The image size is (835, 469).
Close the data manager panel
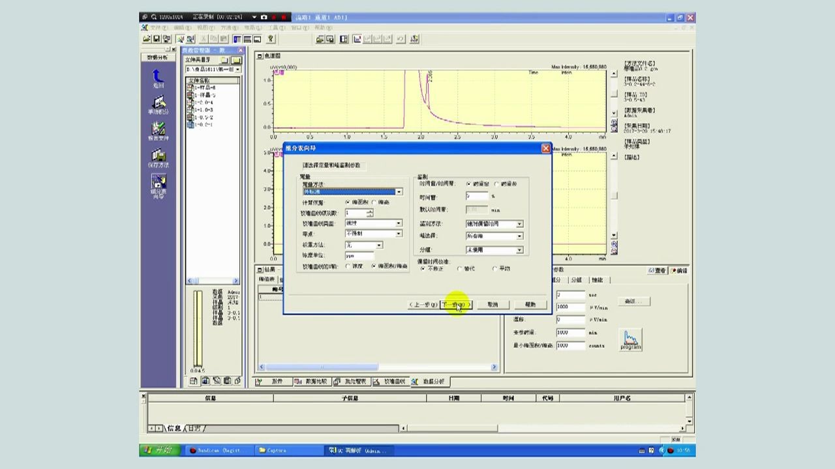tap(240, 50)
